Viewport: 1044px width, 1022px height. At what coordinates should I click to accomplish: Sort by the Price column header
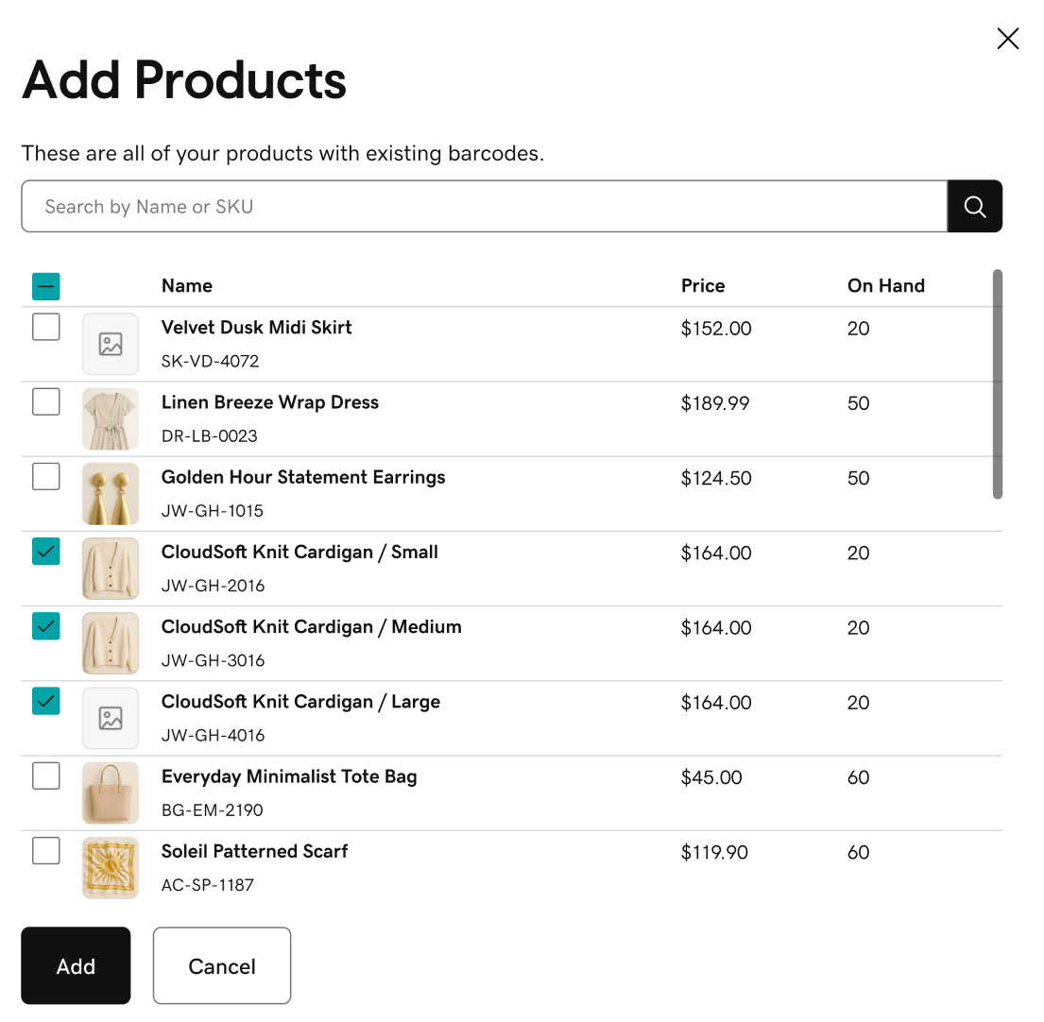point(703,285)
